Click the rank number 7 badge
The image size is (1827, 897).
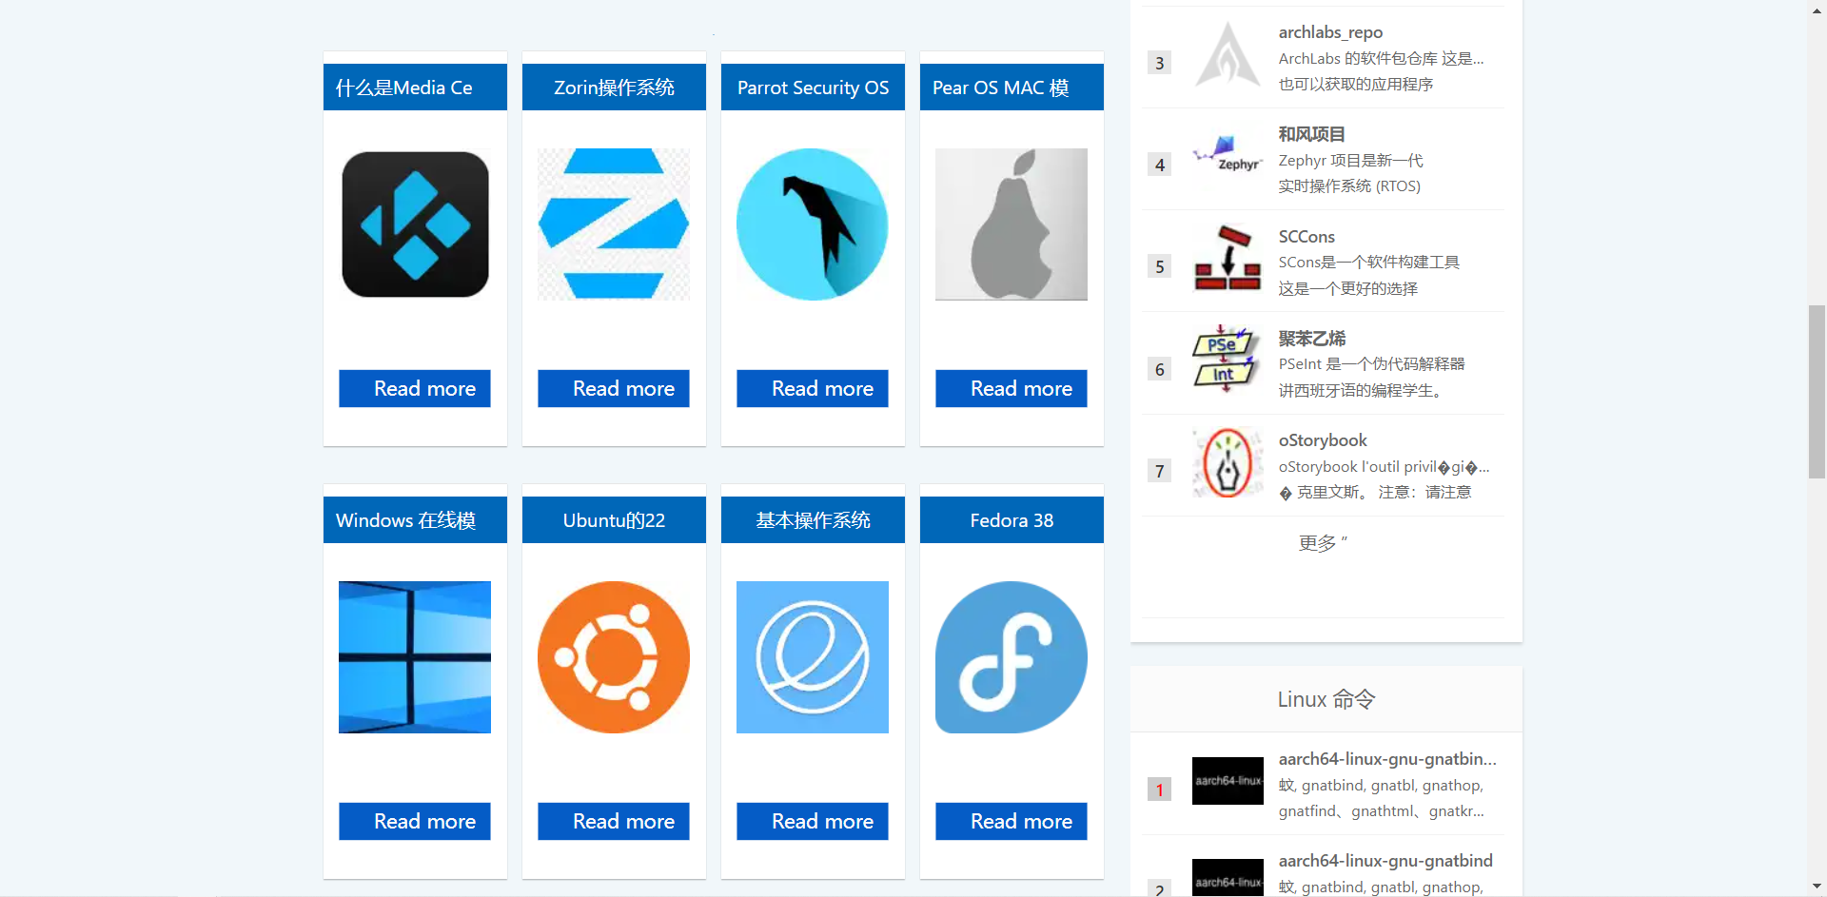coord(1159,471)
